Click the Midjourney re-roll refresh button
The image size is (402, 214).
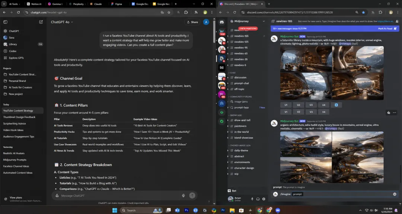tap(336, 105)
